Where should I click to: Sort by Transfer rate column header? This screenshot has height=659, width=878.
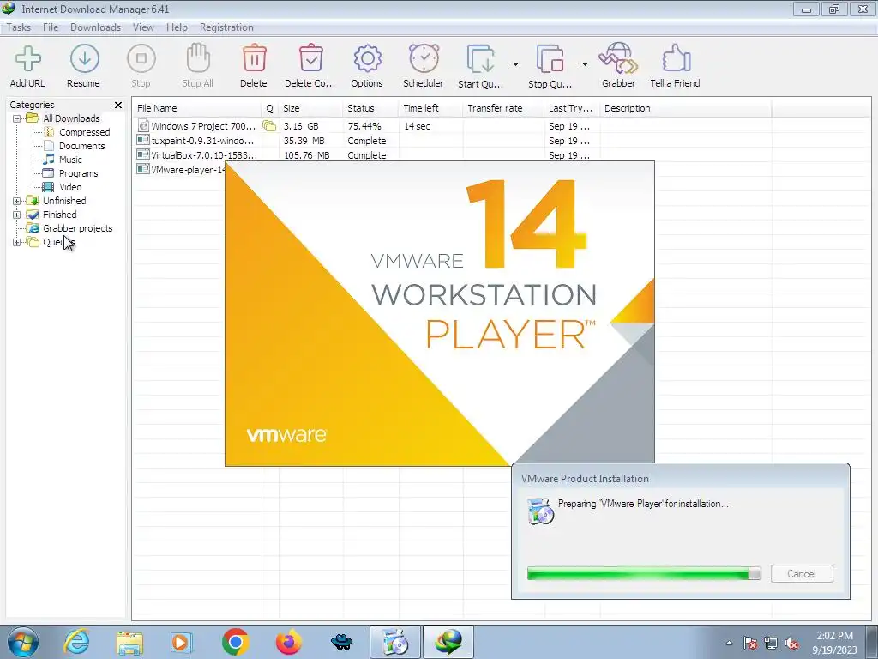point(503,108)
